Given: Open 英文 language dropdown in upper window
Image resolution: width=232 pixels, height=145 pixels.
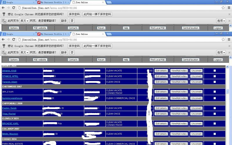Looking at the screenshot, I should click(24, 21).
